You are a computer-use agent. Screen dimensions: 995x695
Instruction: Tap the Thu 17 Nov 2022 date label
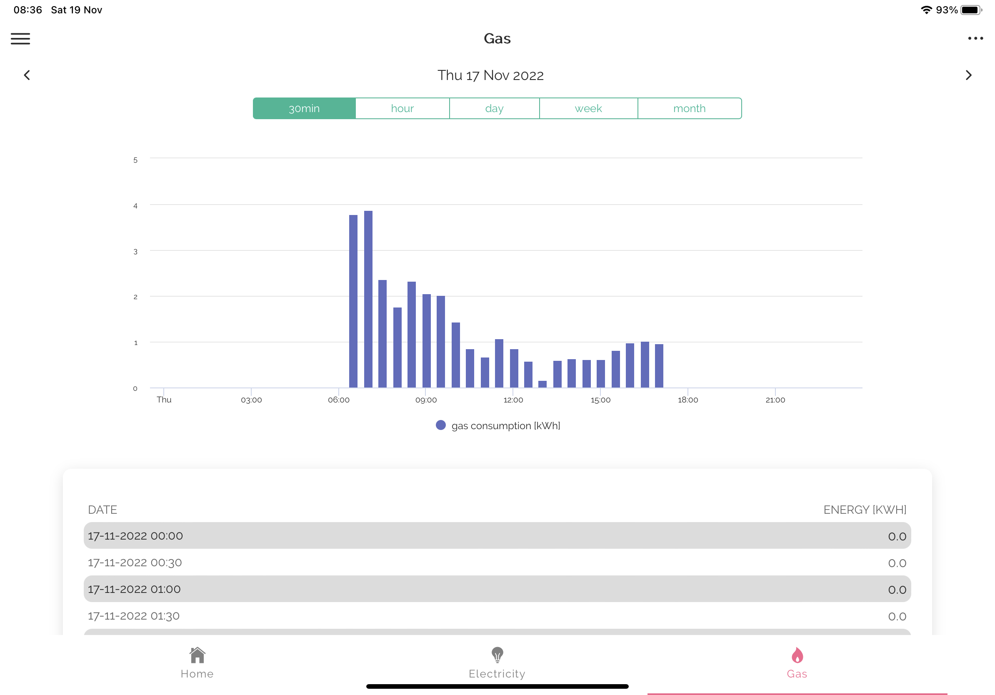point(490,75)
